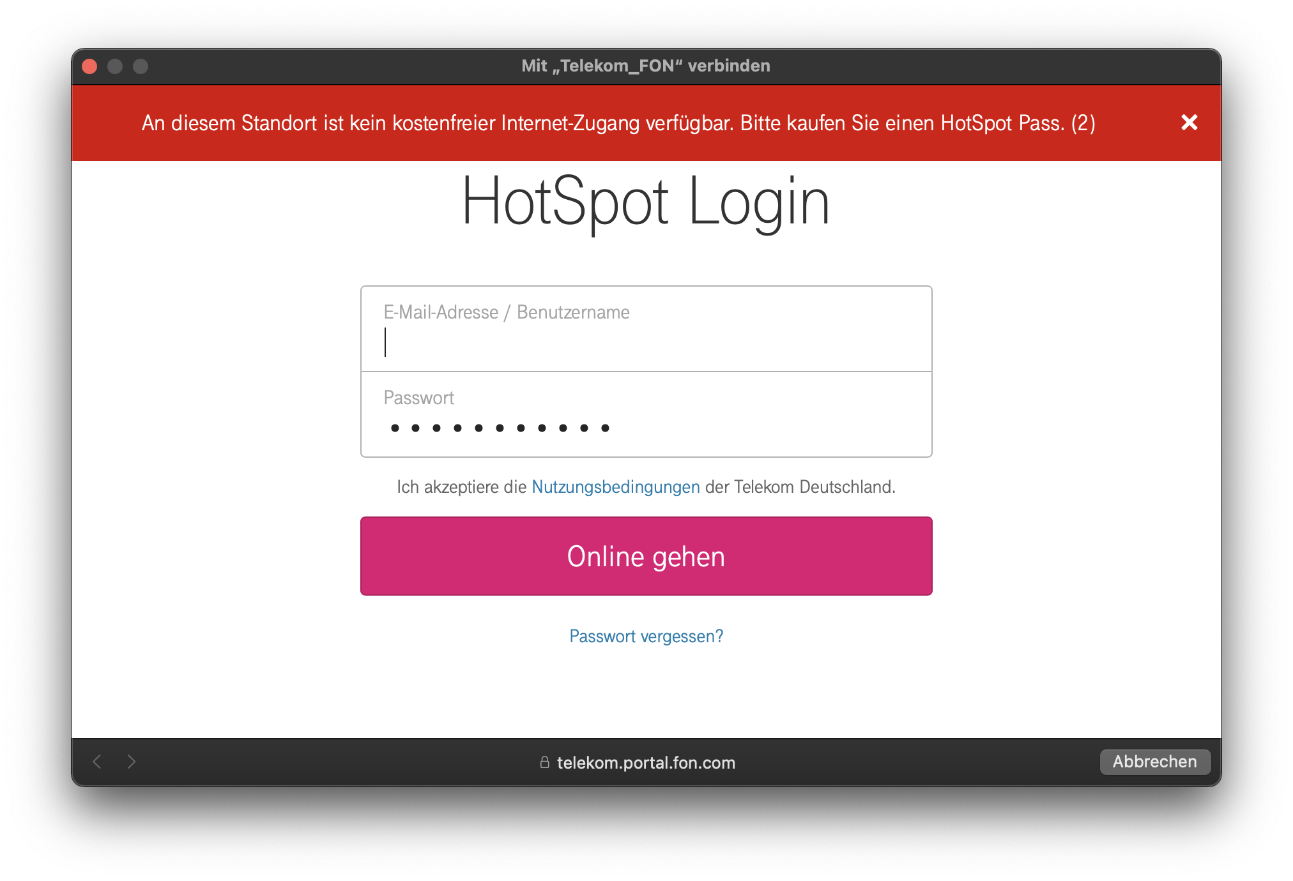Close the Telekom_FON window via red button

(90, 66)
